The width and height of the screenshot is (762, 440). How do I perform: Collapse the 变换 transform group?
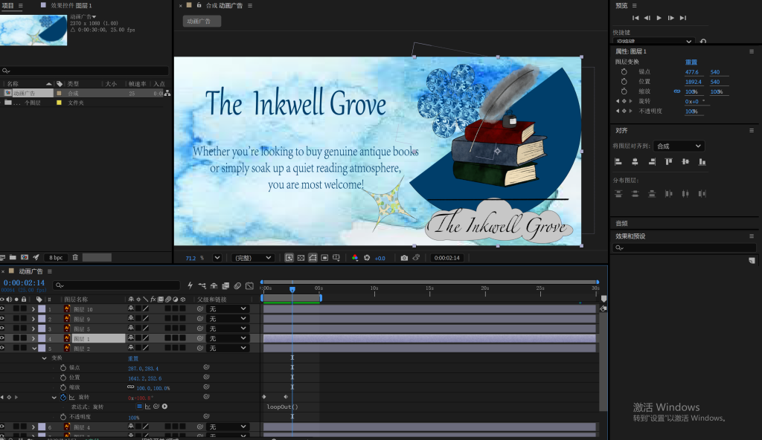44,358
